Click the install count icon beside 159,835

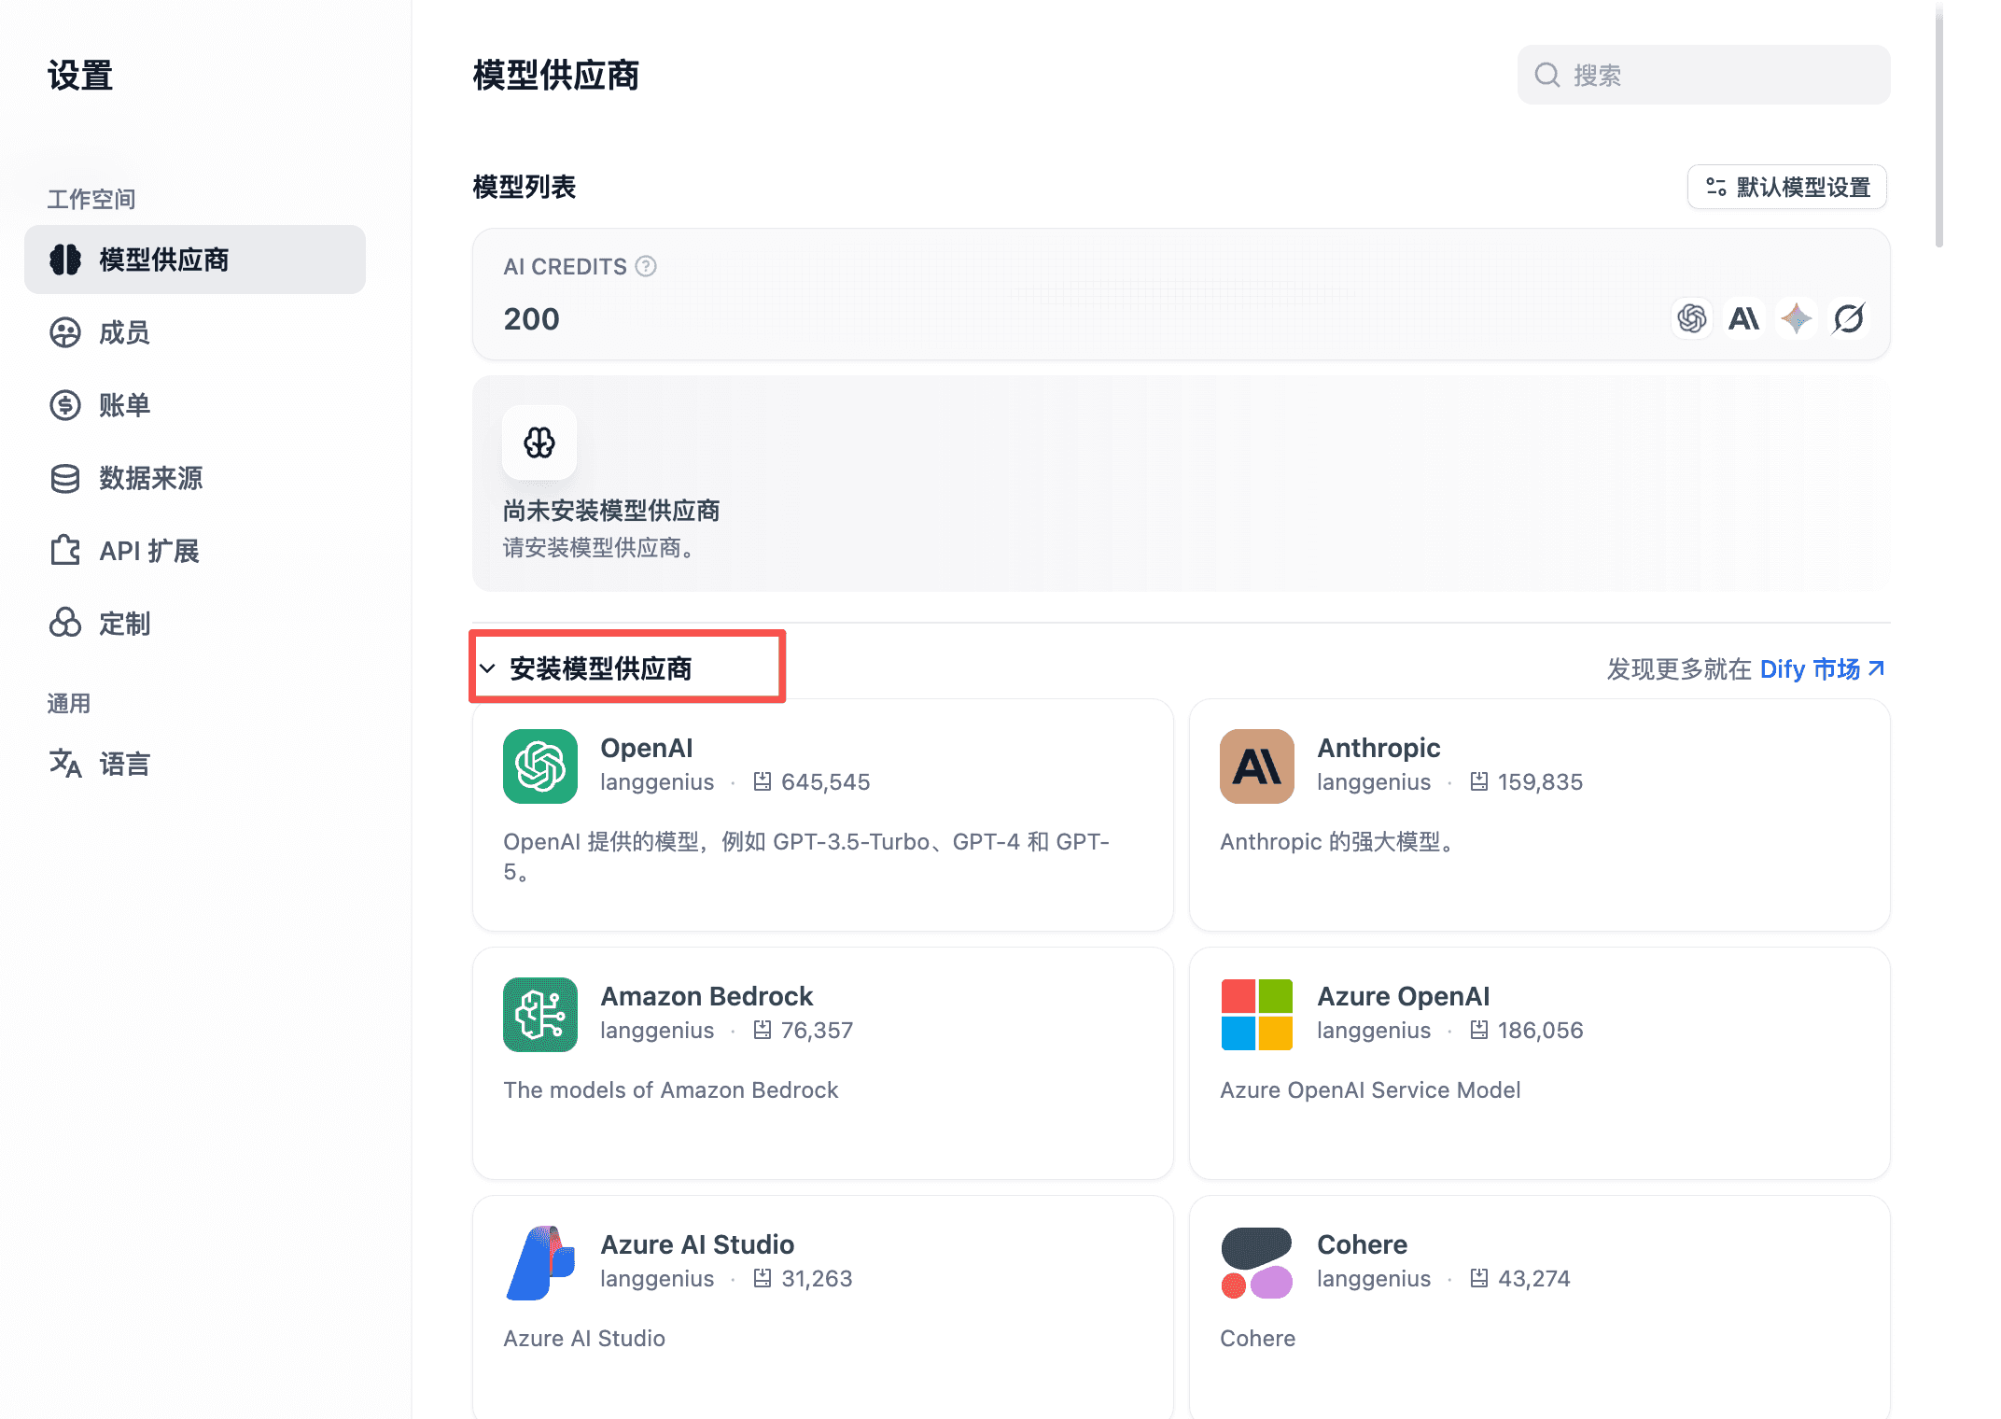point(1479,781)
